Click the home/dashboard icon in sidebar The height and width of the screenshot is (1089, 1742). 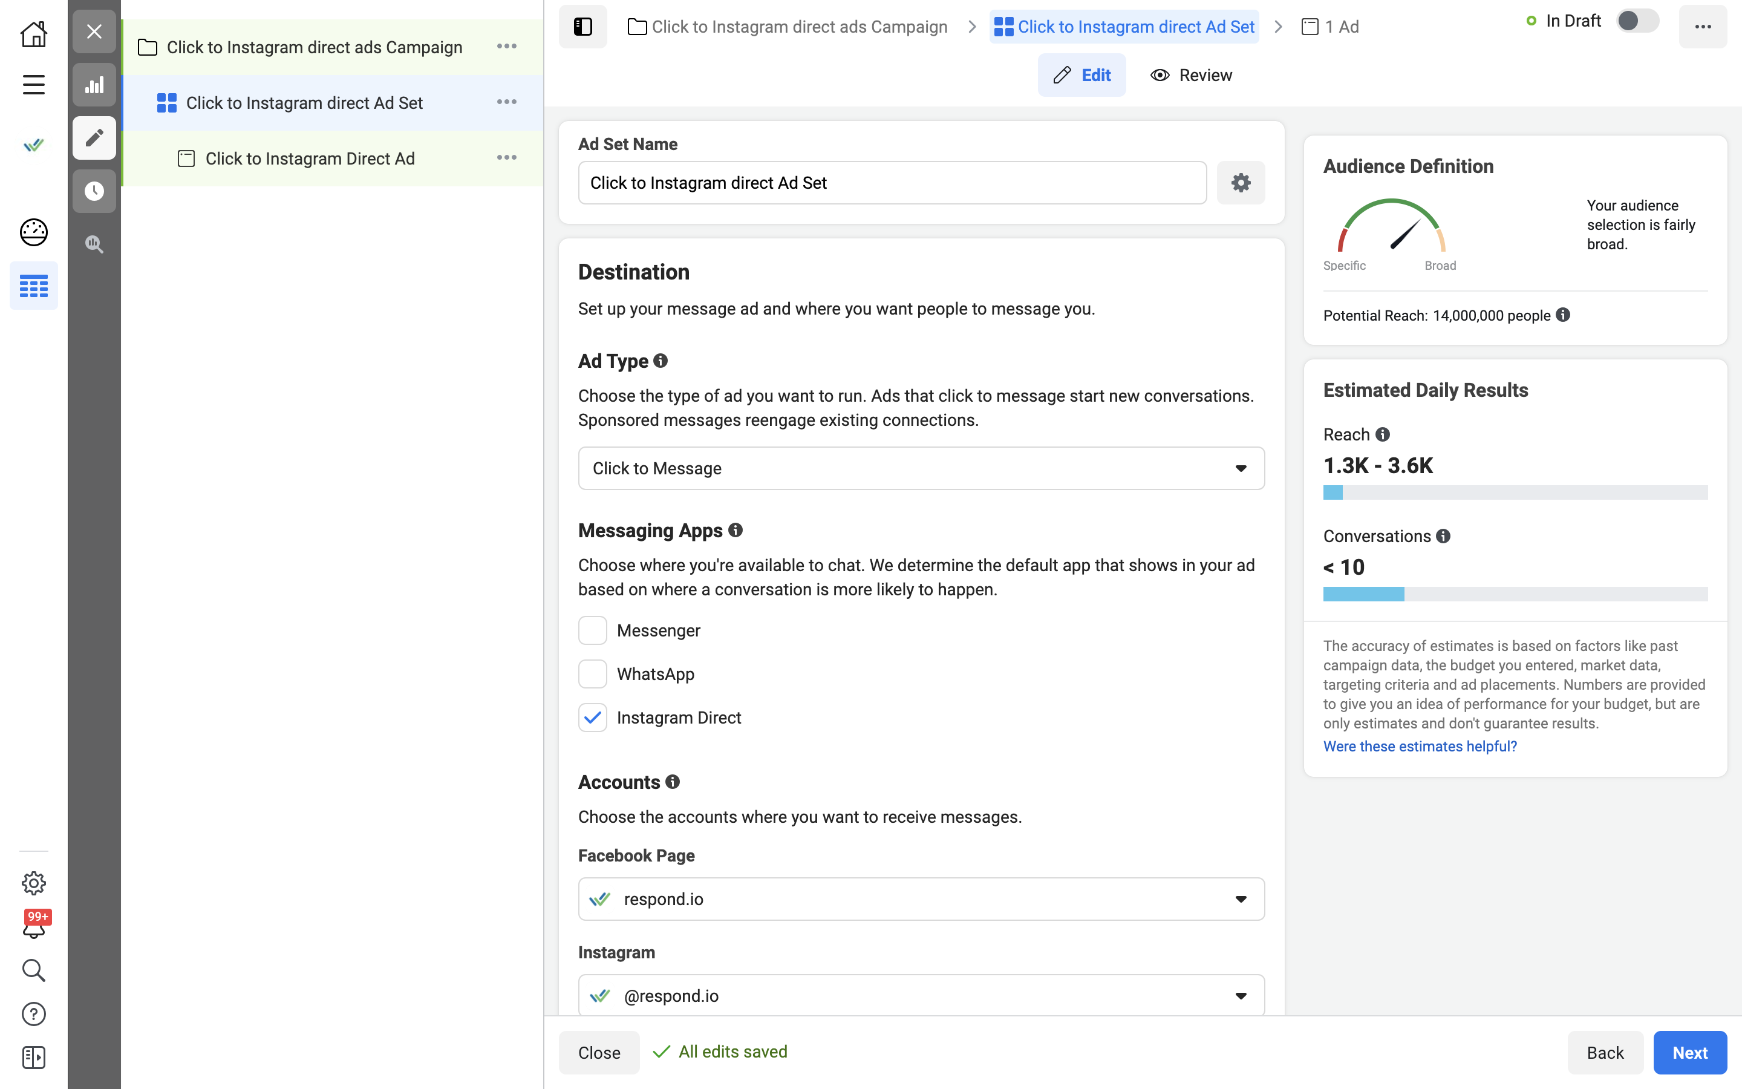coord(34,33)
